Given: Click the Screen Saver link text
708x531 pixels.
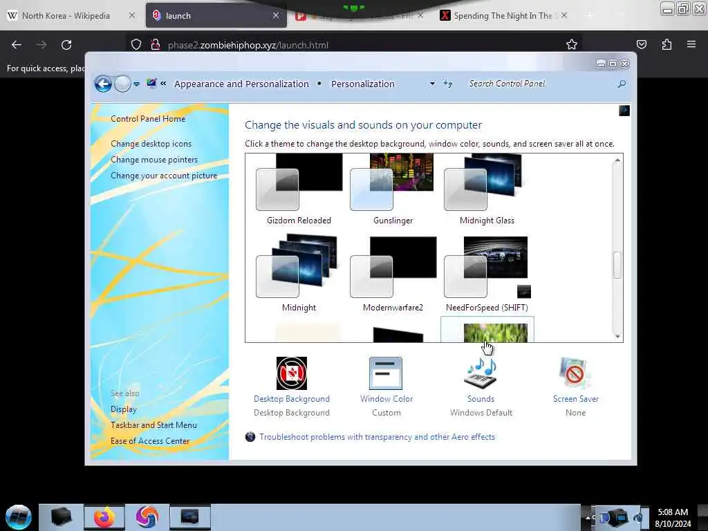Looking at the screenshot, I should click(x=576, y=399).
